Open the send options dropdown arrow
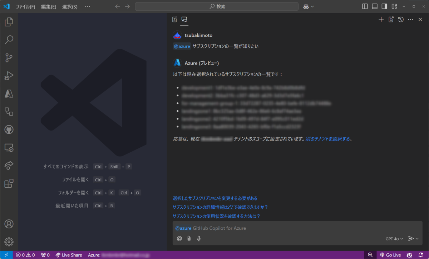Screen dimensions: 429x259 417,238
